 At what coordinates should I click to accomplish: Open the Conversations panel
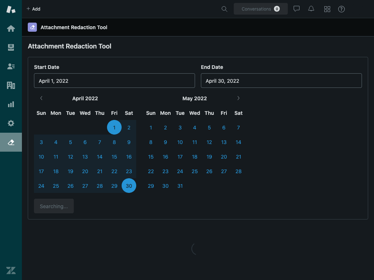pos(260,9)
